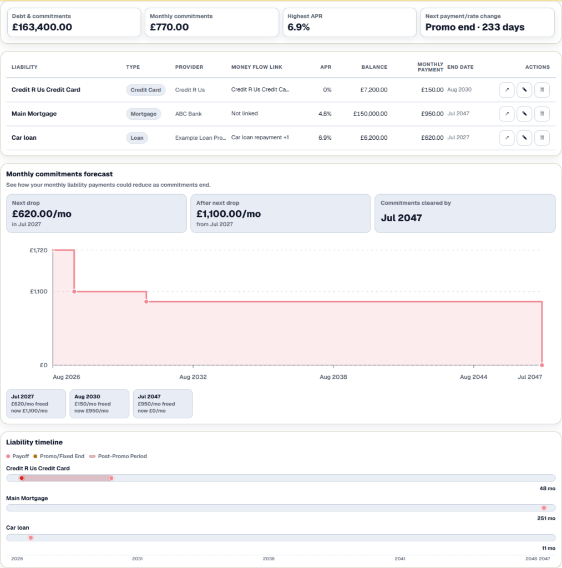Viewport: 562px width, 568px height.
Task: Click the Main Mortgage liability name
Action: [x=34, y=114]
